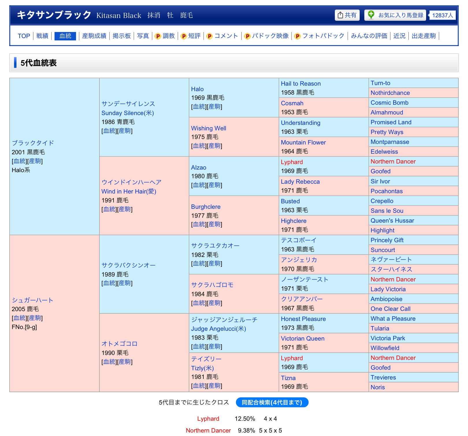The height and width of the screenshot is (436, 468).
Task: Click the Highclere link
Action: [294, 221]
